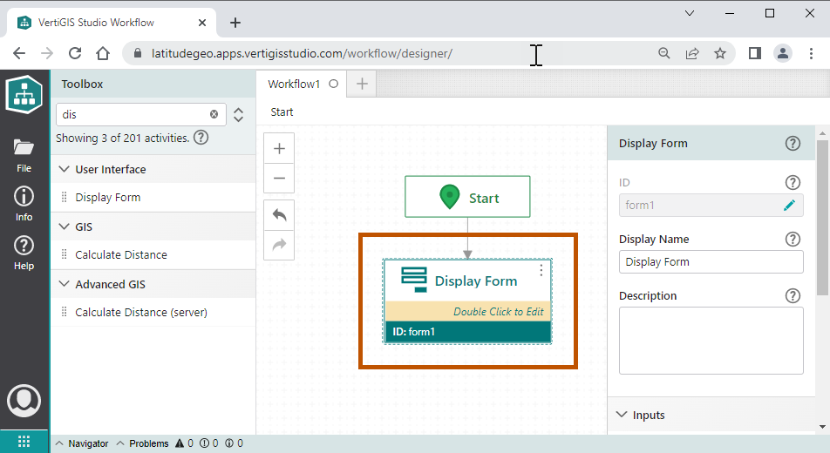Screen dimensions: 830x453
Task: Open help for the ID field
Action: (x=793, y=183)
